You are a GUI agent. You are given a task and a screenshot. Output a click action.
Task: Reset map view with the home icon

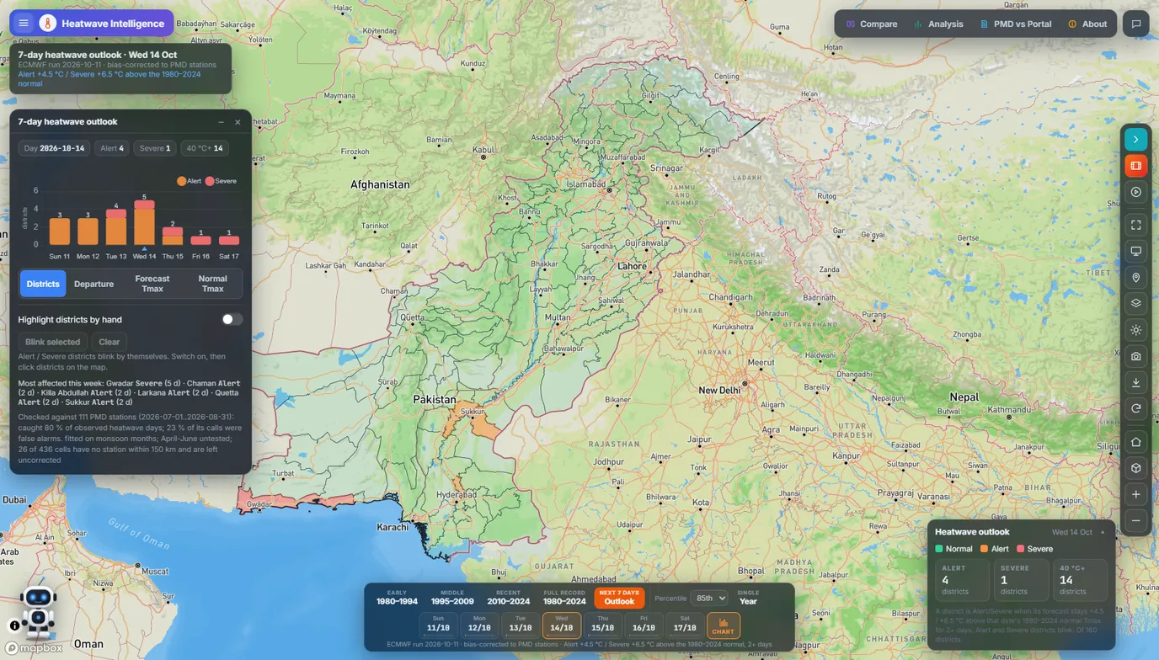[x=1135, y=442]
